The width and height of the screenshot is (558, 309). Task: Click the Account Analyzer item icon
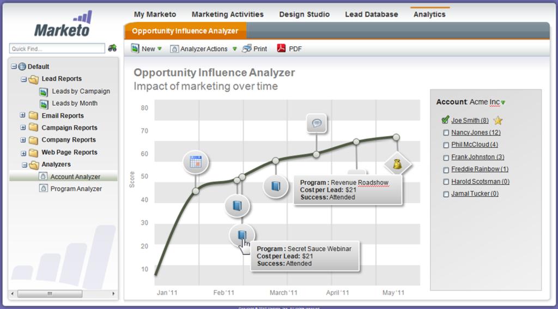point(43,176)
